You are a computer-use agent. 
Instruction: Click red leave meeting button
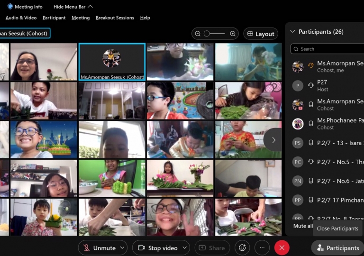282,248
